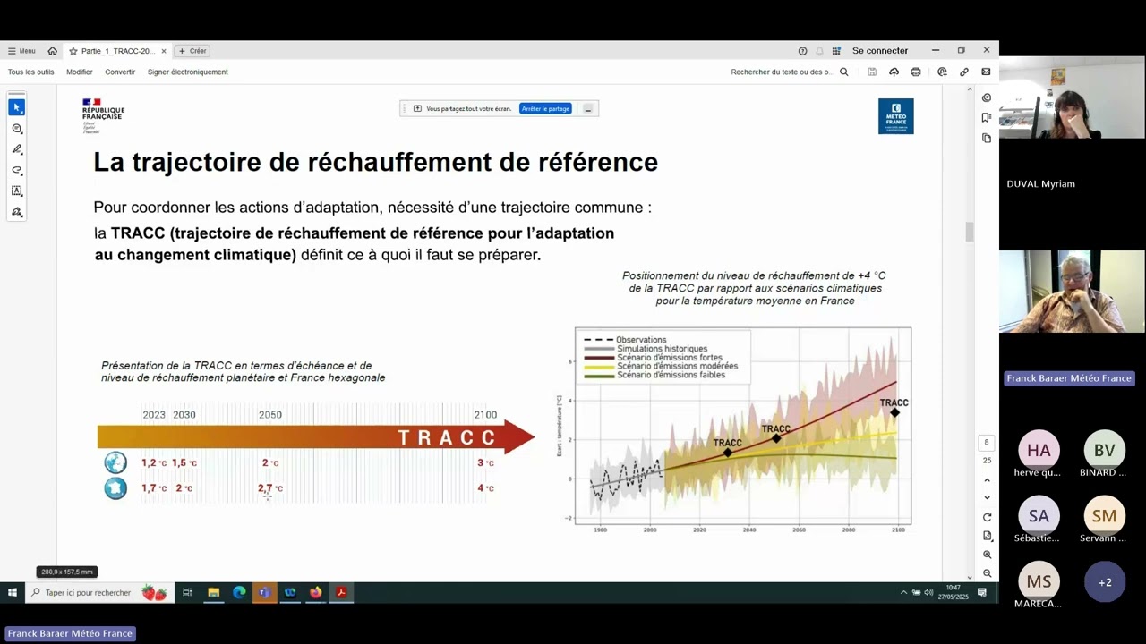Open Convertir tab
1146x644 pixels.
[120, 72]
